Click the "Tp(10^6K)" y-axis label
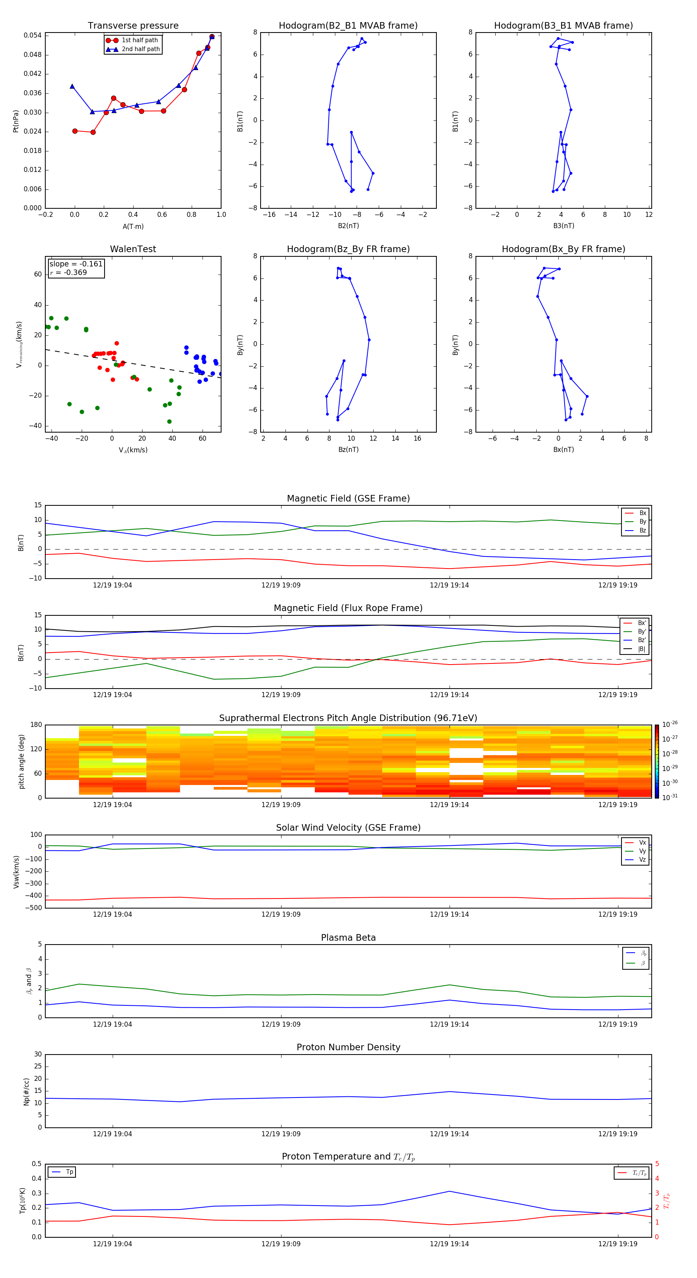This screenshot has width=697, height=1278. tap(22, 1201)
